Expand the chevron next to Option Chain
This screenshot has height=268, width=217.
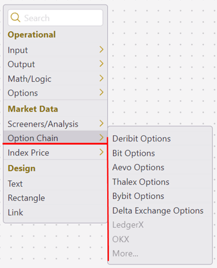click(x=101, y=137)
